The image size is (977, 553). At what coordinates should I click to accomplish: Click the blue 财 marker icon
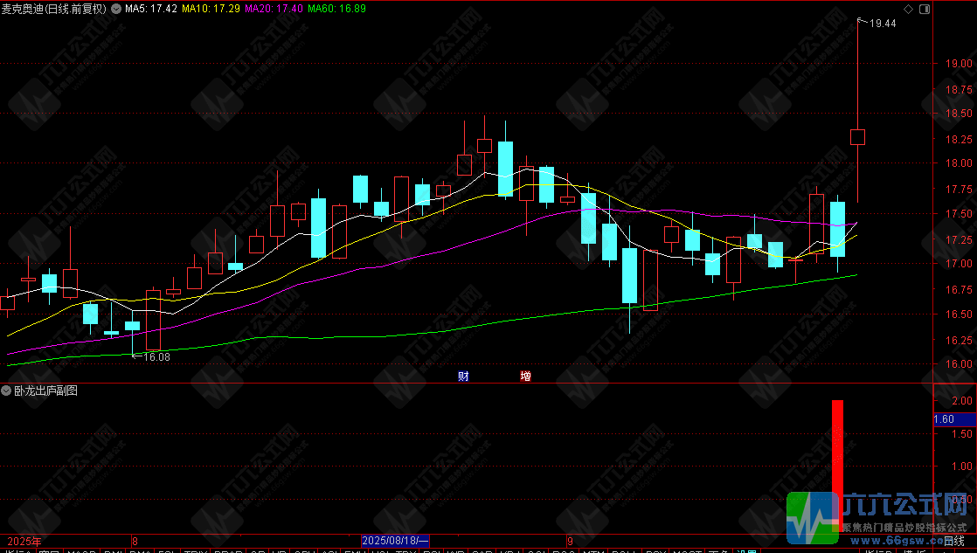[x=463, y=377]
